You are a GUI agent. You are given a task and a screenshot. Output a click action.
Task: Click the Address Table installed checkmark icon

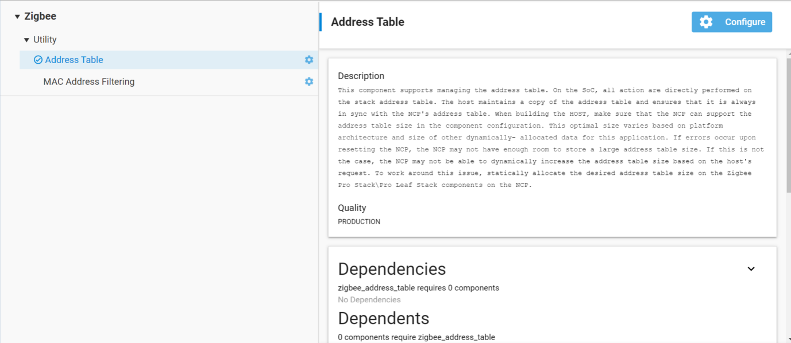click(38, 60)
